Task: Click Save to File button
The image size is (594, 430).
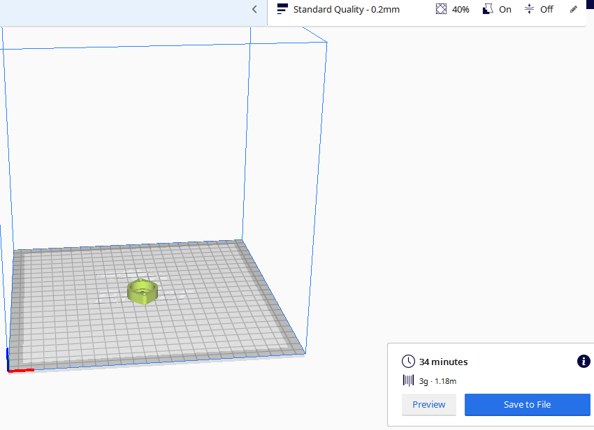Action: (x=528, y=405)
